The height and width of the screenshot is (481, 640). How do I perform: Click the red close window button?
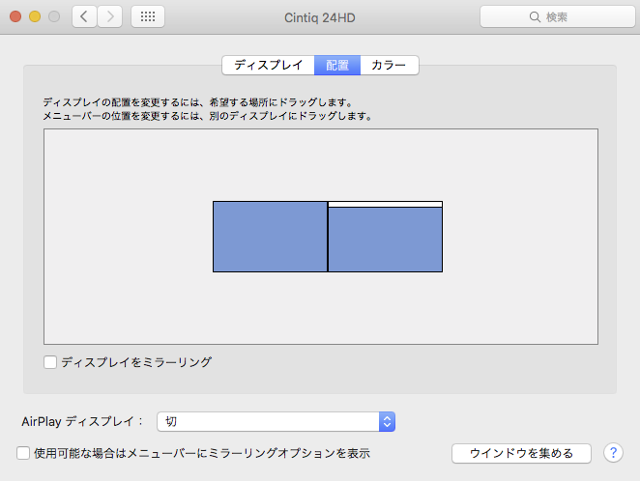[15, 16]
